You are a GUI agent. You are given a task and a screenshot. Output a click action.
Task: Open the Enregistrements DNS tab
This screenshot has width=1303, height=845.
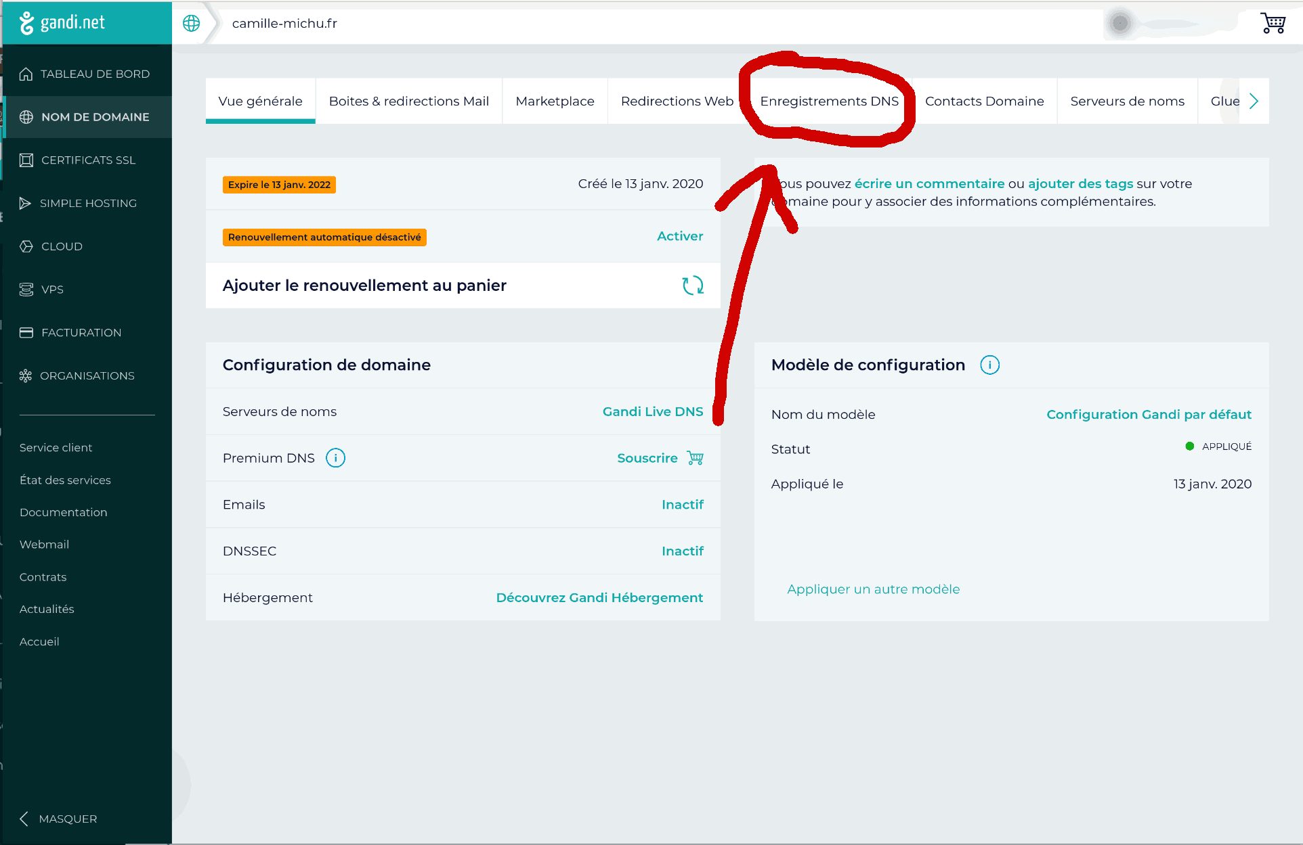pyautogui.click(x=829, y=101)
